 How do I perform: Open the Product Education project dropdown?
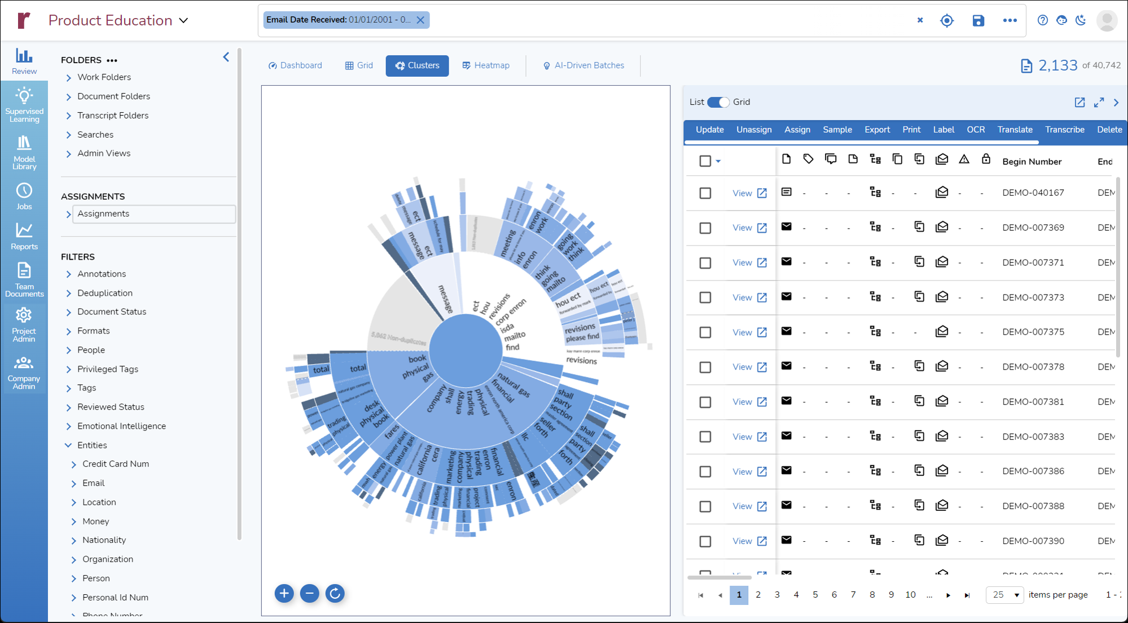pos(183,21)
